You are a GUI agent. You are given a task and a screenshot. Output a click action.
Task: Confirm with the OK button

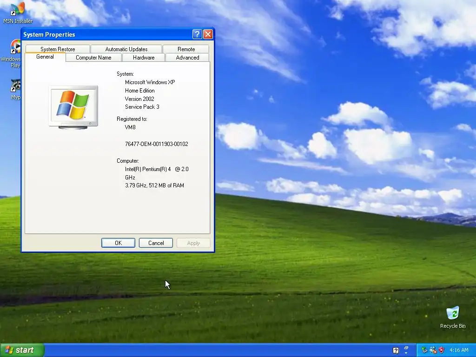click(118, 243)
